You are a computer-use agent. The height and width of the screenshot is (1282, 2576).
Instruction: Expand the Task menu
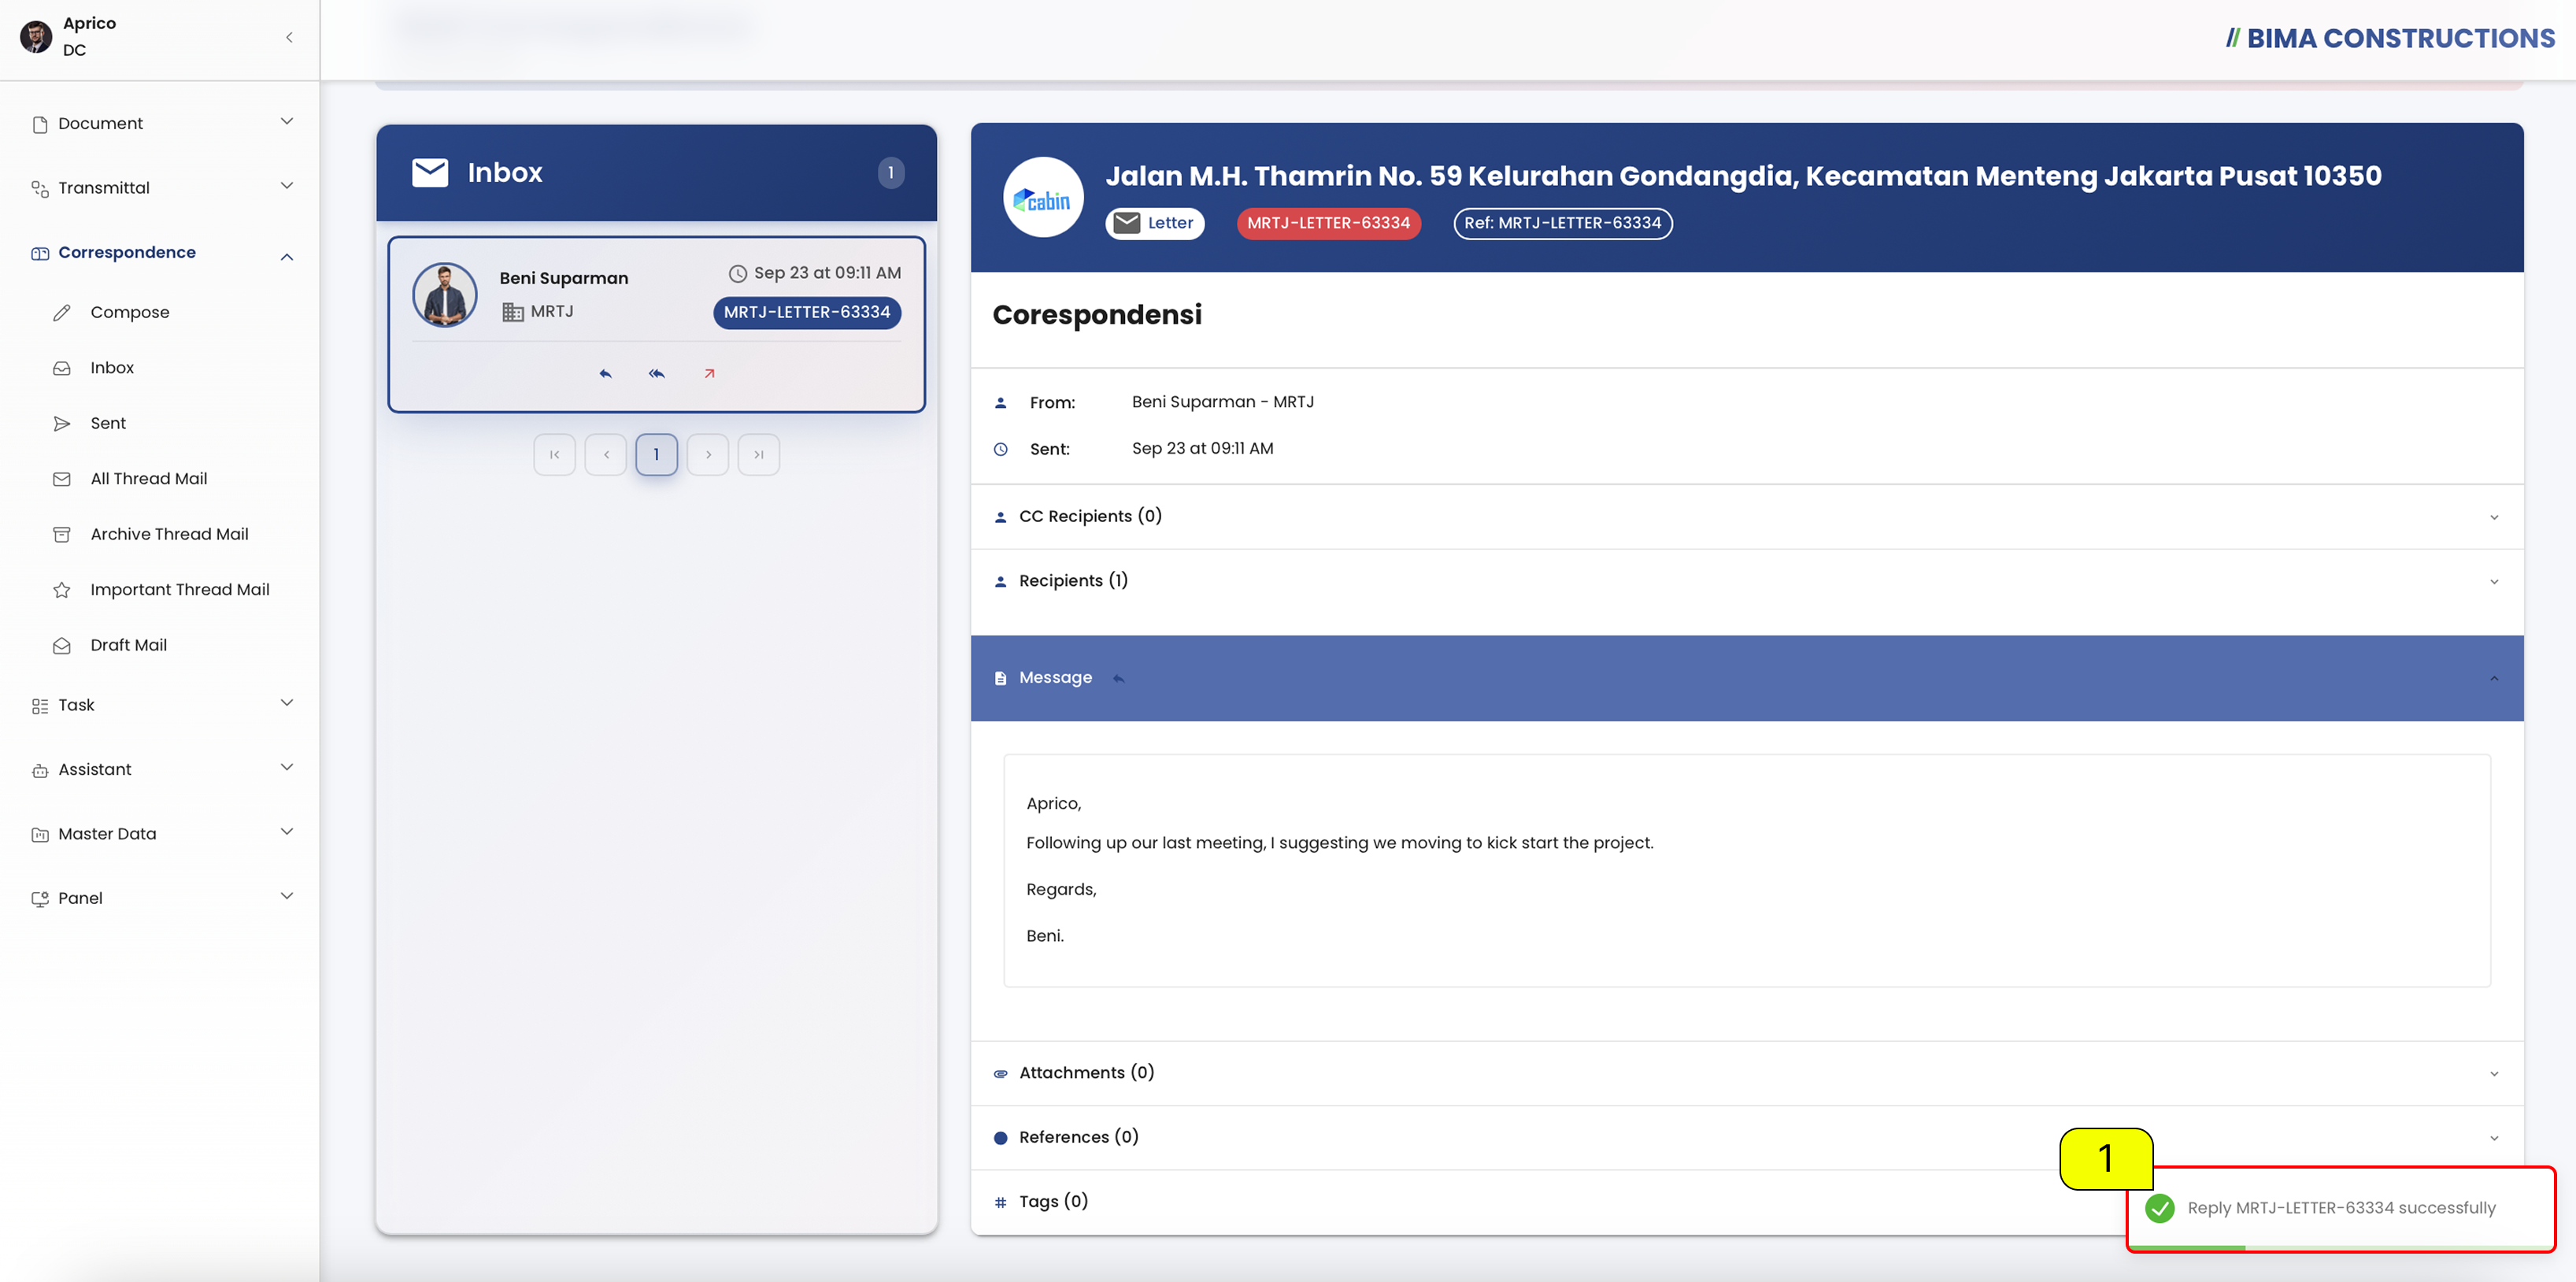click(161, 705)
